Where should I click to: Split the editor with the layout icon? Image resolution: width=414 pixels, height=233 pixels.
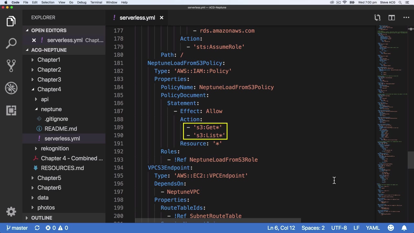392,18
